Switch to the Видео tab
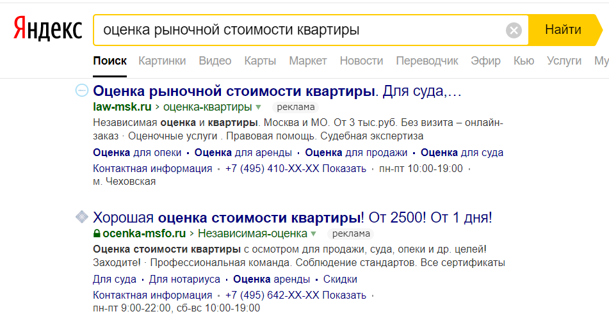Viewport: 609px width, 330px height. (215, 61)
